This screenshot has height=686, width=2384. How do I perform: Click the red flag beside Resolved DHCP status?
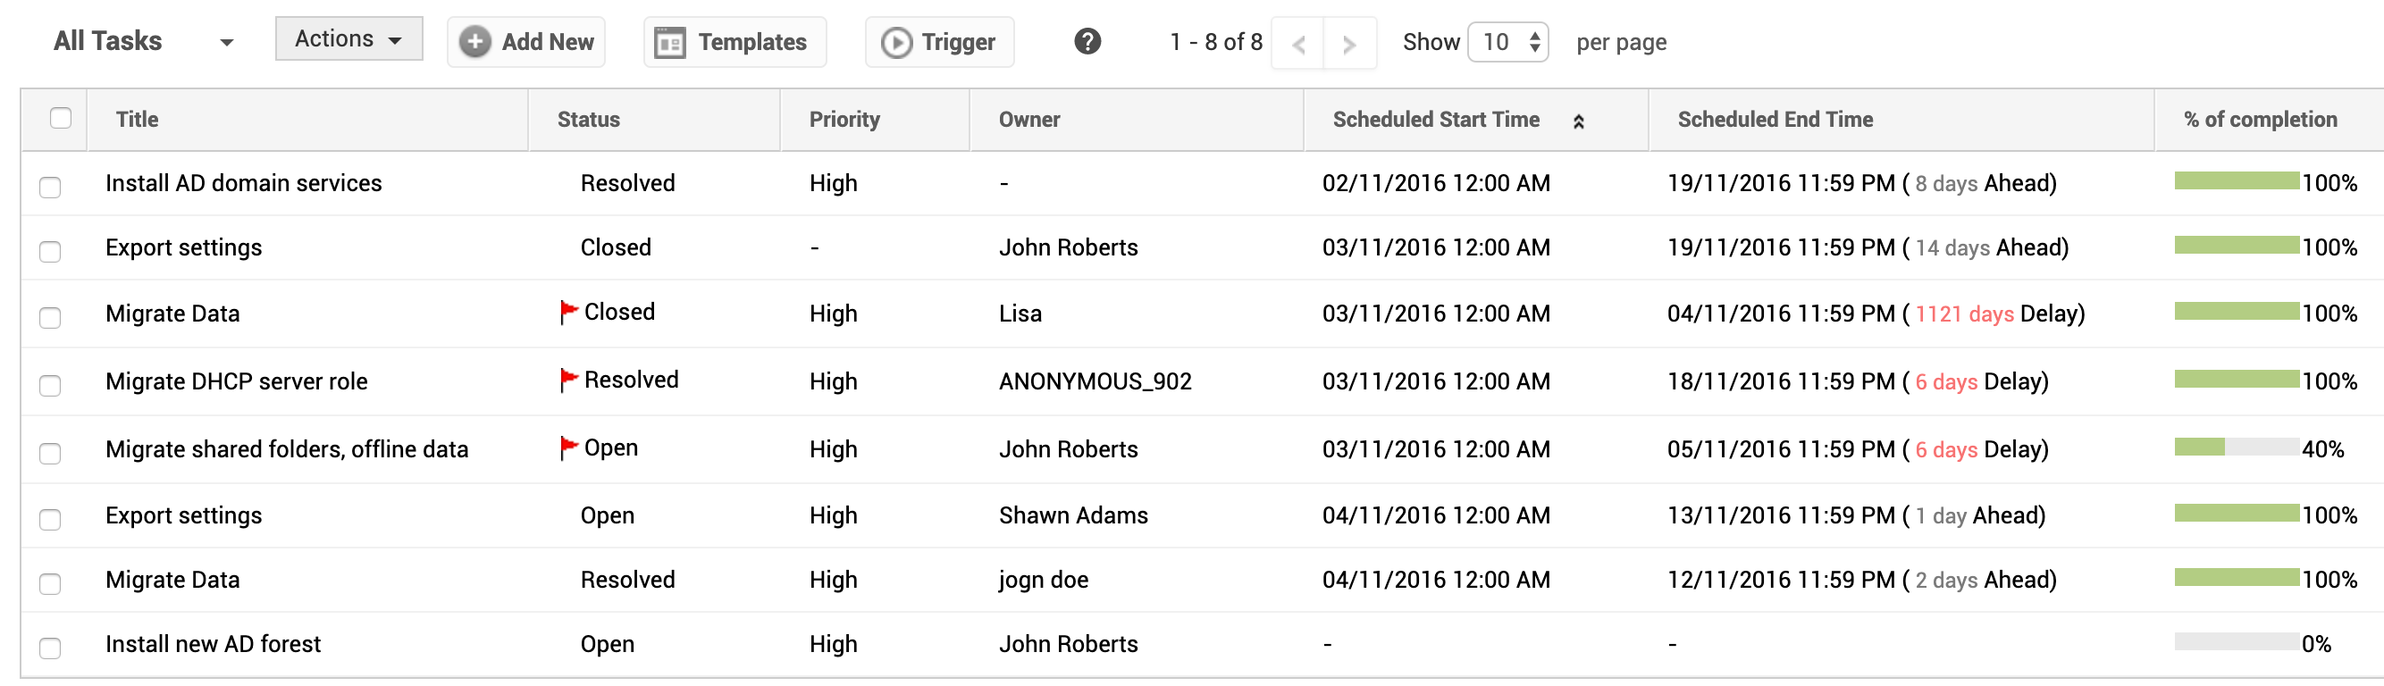568,380
